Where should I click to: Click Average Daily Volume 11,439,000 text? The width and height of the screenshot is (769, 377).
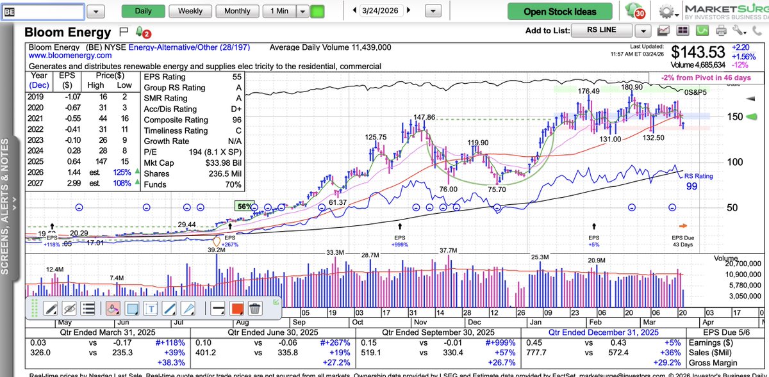click(x=330, y=47)
